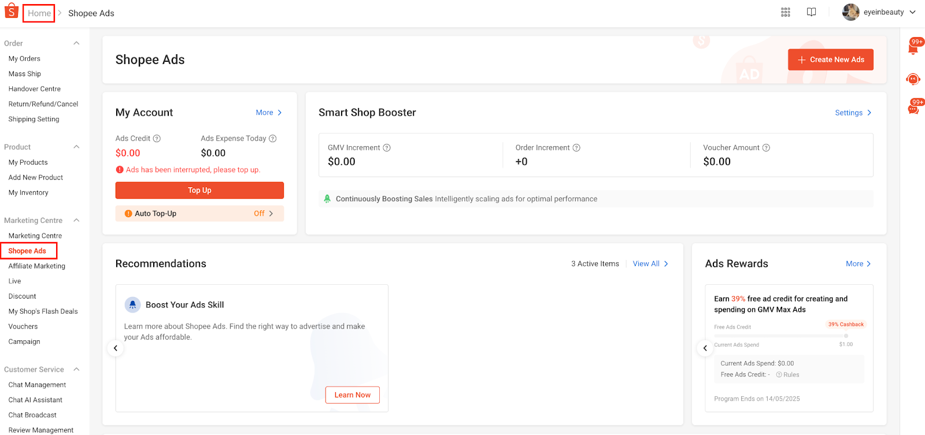Open Review Management in sidebar
The height and width of the screenshot is (435, 925).
41,430
